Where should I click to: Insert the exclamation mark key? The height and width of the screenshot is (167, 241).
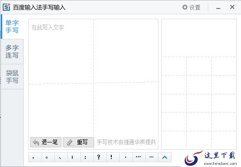(113, 157)
